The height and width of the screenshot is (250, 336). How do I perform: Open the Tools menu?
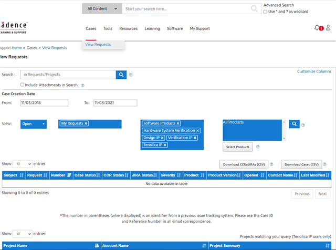click(x=108, y=28)
